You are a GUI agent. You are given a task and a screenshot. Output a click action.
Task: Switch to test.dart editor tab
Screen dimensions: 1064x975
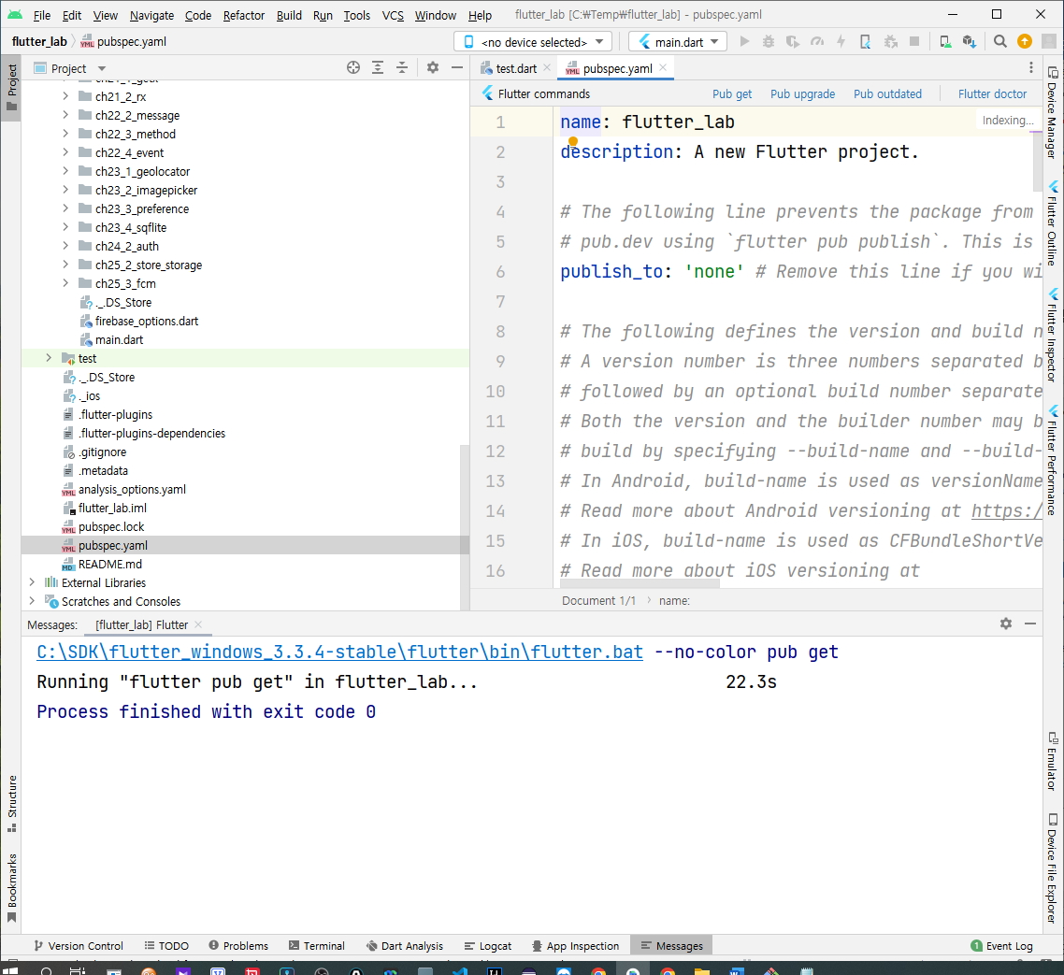pyautogui.click(x=516, y=68)
